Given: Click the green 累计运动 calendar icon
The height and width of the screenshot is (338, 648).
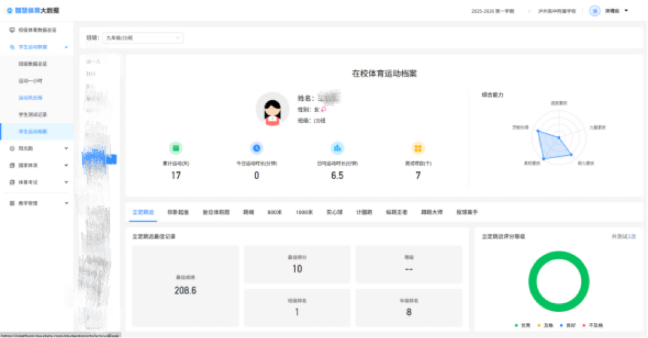Looking at the screenshot, I should pyautogui.click(x=176, y=148).
